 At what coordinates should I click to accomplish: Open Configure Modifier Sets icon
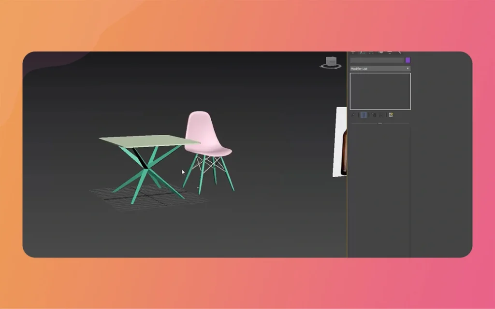tap(391, 115)
